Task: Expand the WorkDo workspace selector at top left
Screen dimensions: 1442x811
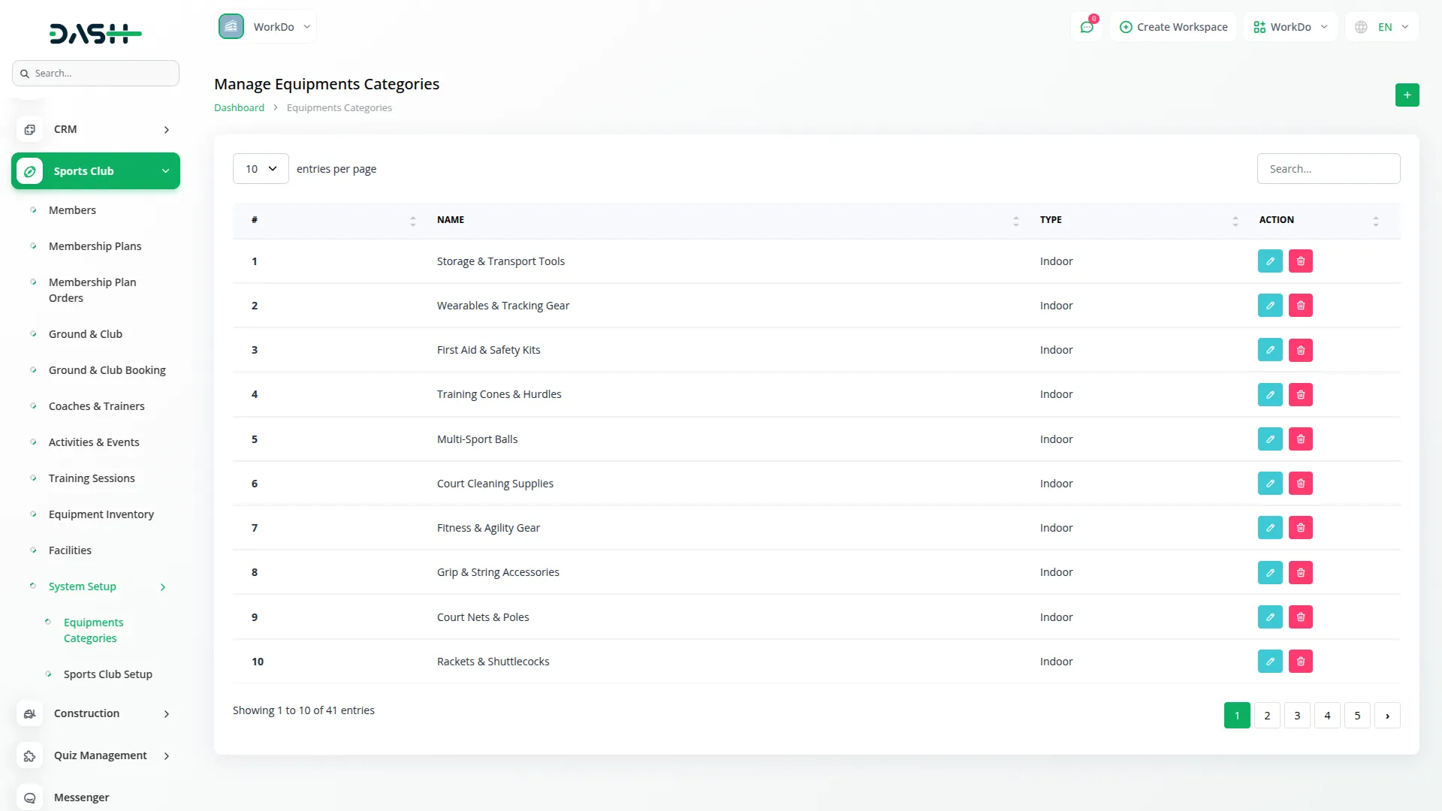Action: pyautogui.click(x=267, y=27)
